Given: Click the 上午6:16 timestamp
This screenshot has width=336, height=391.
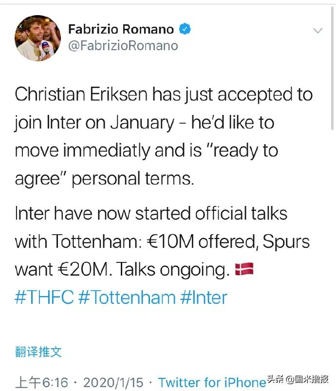Looking at the screenshot, I should [42, 382].
